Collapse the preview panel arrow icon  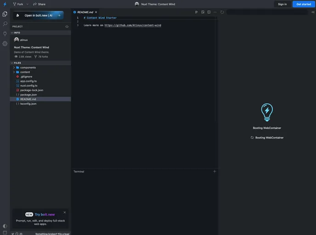(x=313, y=12)
